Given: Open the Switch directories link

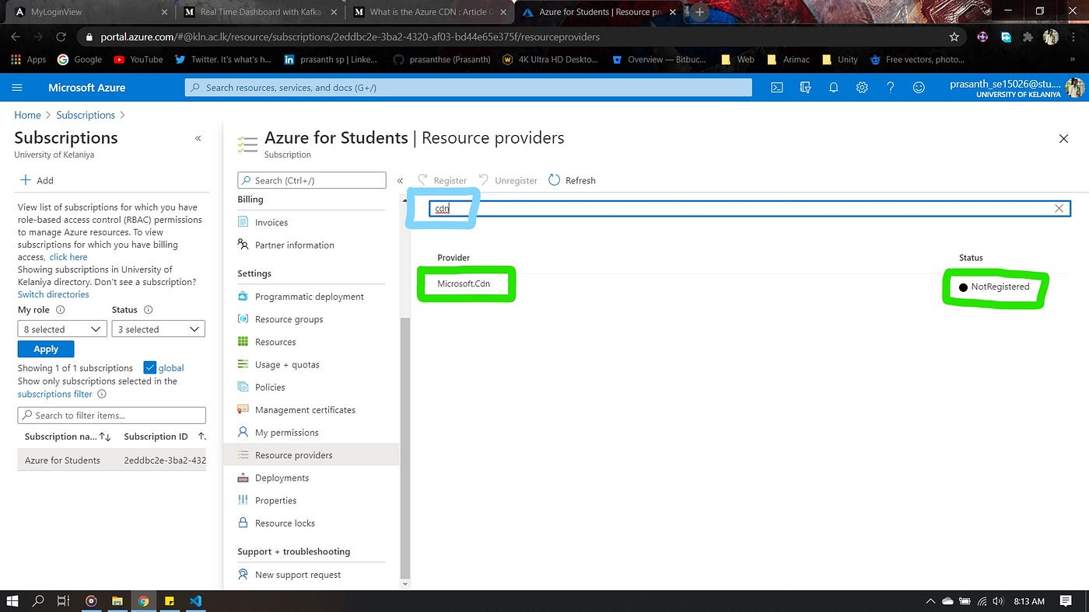Looking at the screenshot, I should [54, 294].
